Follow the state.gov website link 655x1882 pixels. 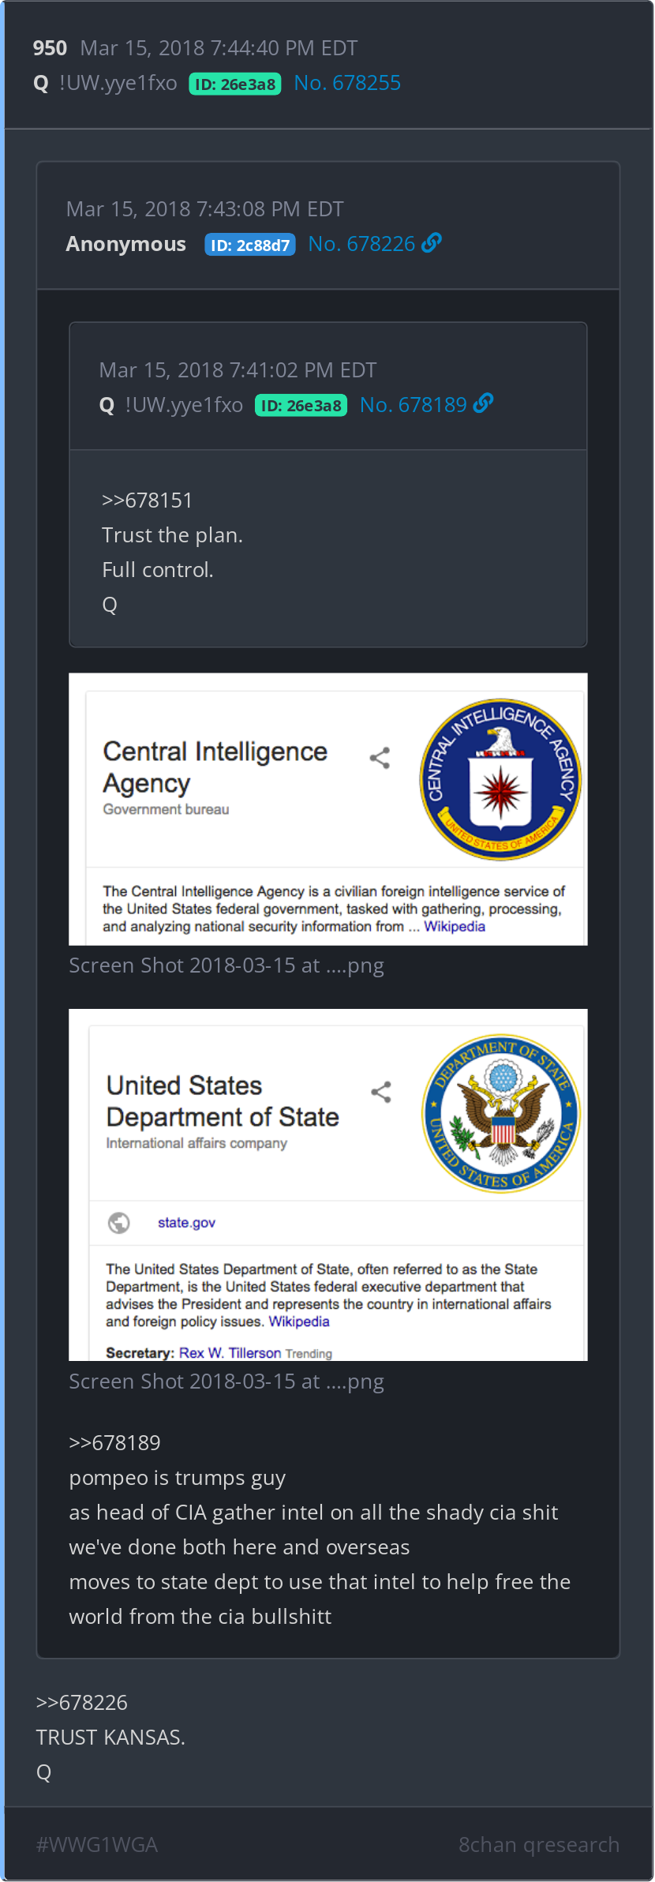[x=186, y=1223]
